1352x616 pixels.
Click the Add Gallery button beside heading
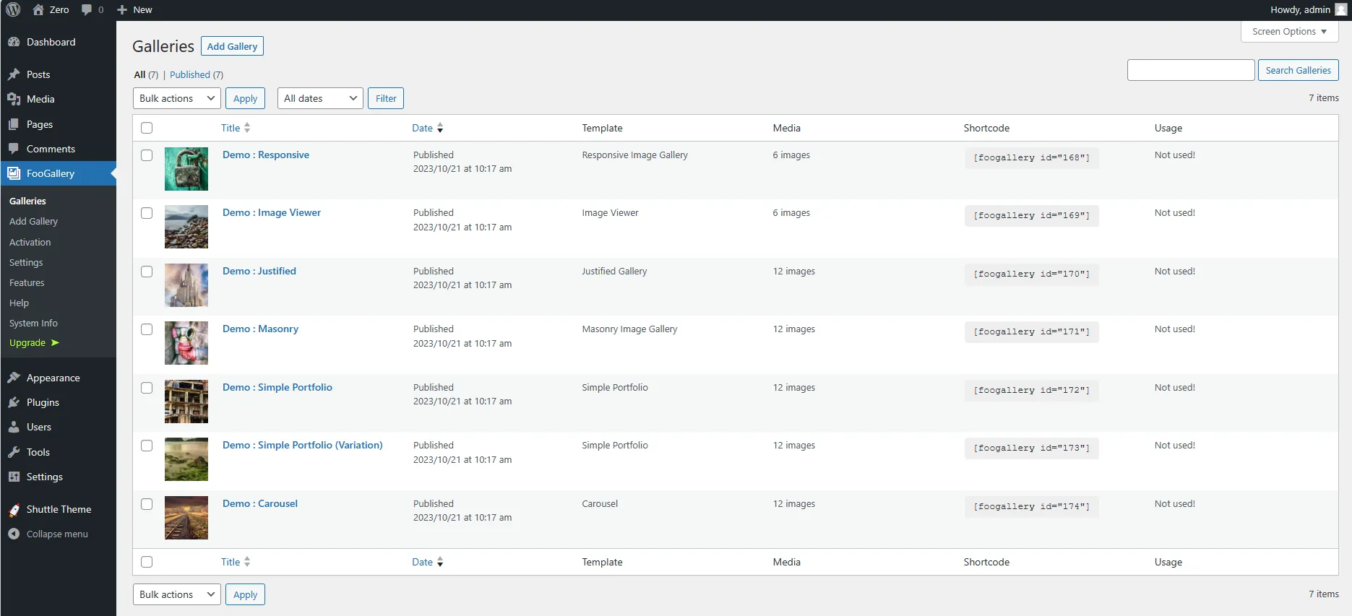tap(232, 46)
